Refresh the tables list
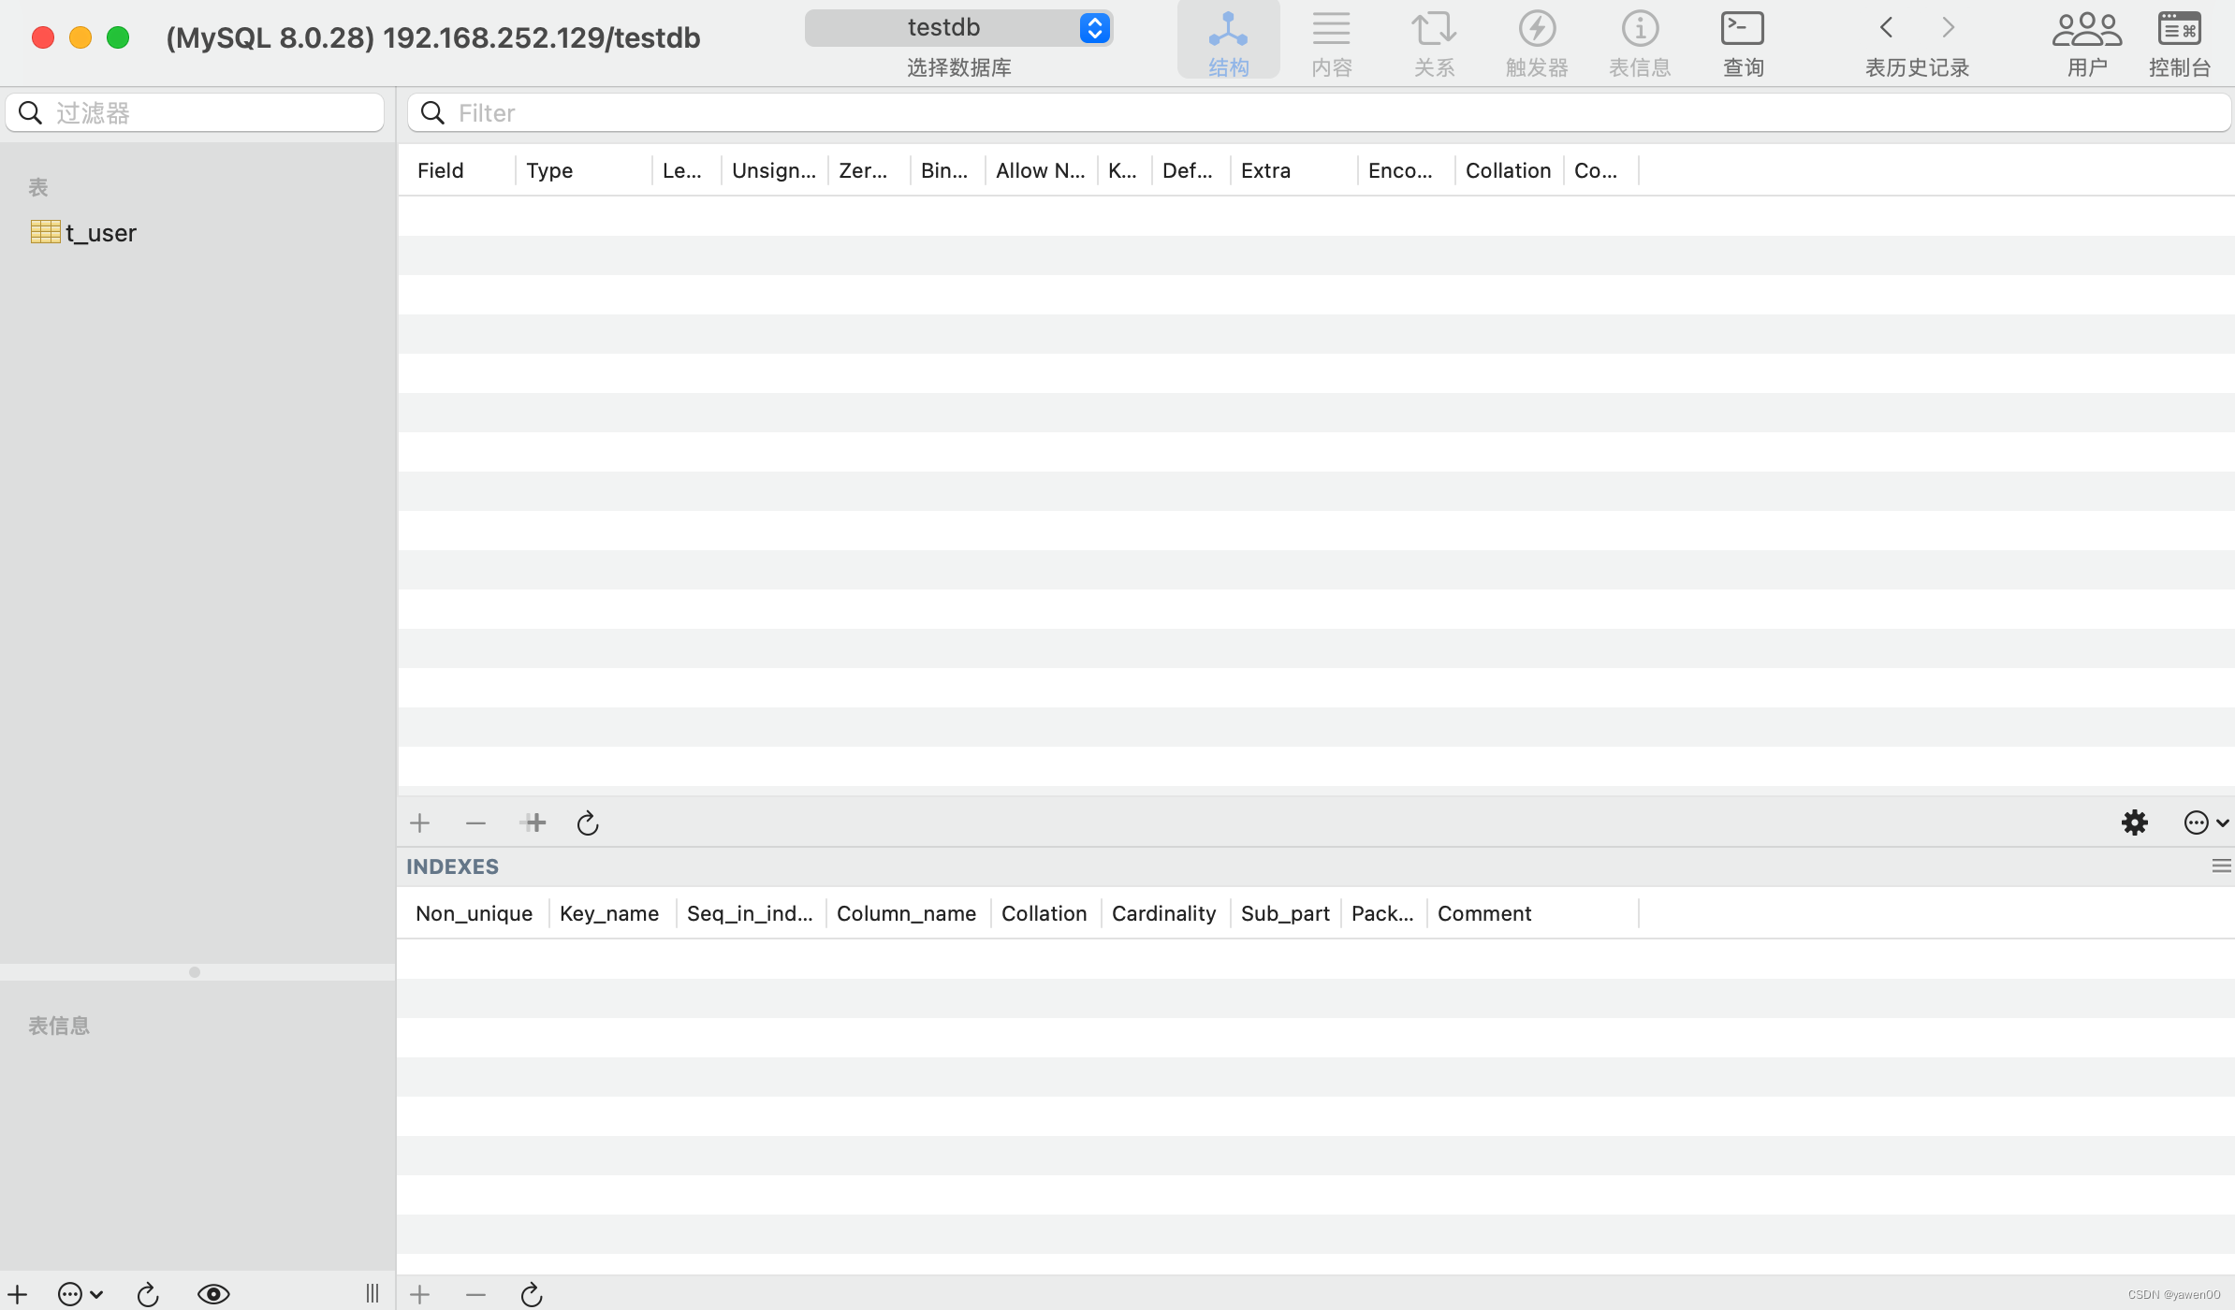Screen dimensions: 2235x1310 pos(148,1294)
